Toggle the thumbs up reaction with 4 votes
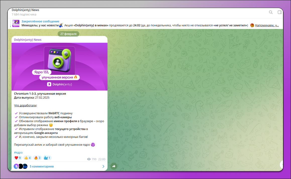The width and height of the screenshot is (291, 179). (27, 158)
